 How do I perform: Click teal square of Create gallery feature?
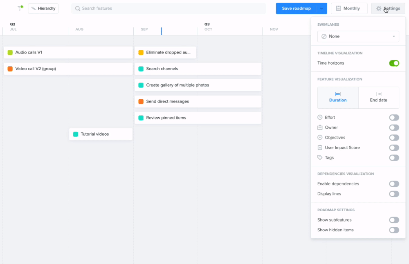141,85
